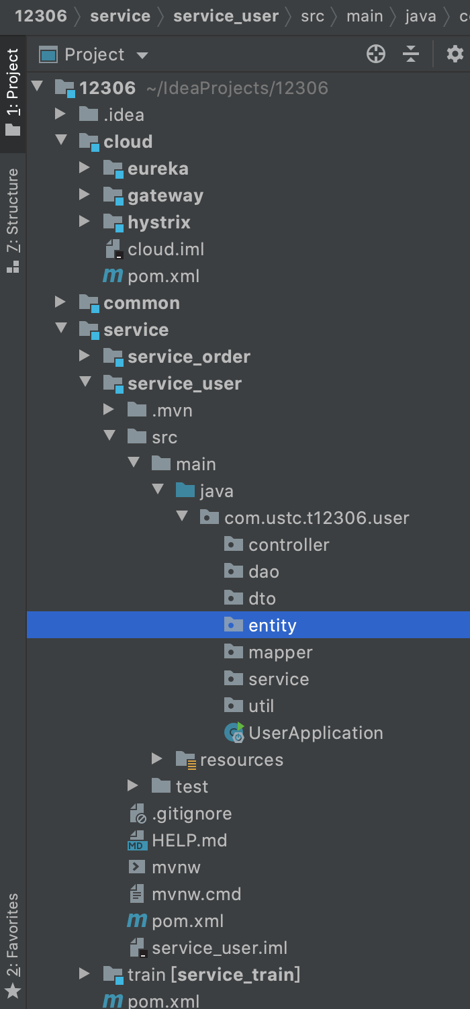Open the UserApplication class icon
The height and width of the screenshot is (1009, 470).
tap(235, 733)
